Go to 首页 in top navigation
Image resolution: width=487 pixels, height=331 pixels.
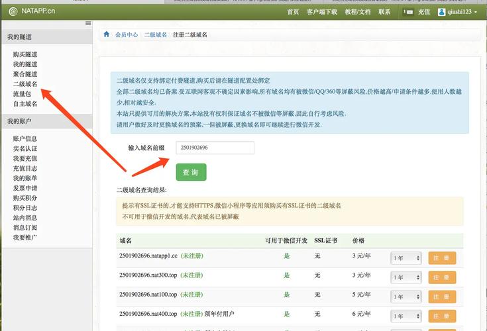[x=293, y=12]
